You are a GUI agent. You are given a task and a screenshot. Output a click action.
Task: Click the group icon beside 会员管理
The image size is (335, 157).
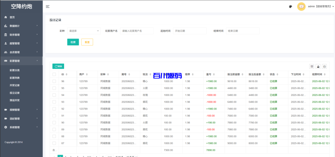[6, 52]
